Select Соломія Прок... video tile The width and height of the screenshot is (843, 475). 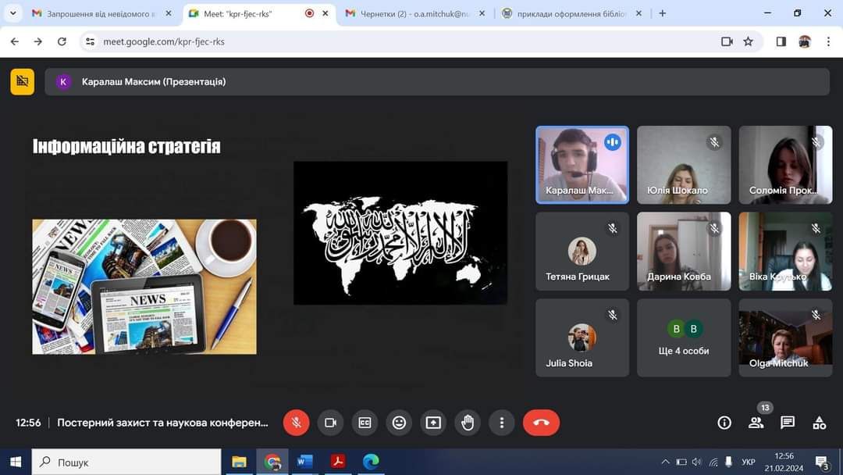[x=785, y=165]
